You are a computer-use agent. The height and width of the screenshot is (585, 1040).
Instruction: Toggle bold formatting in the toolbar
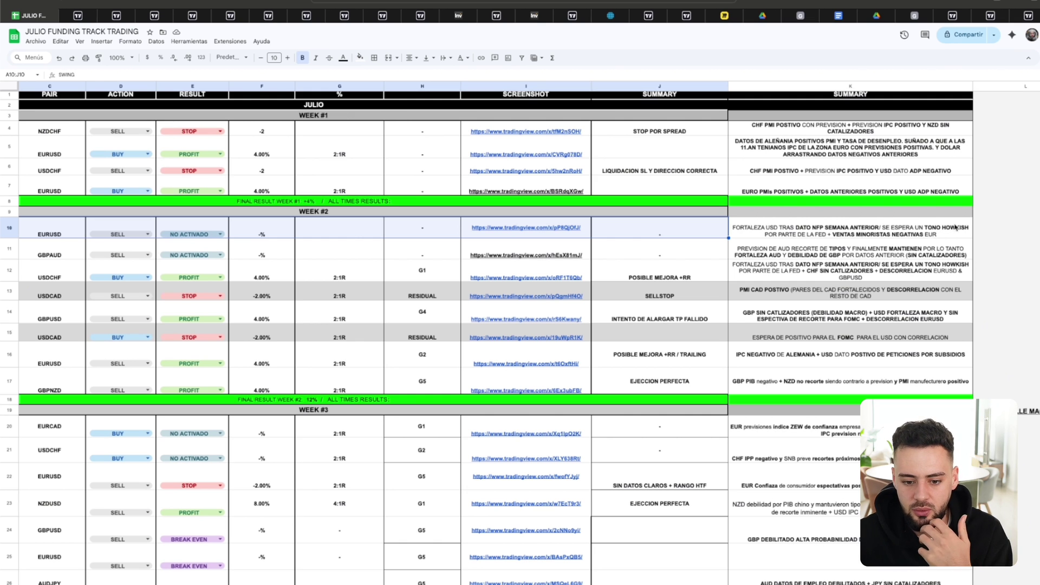pyautogui.click(x=302, y=58)
